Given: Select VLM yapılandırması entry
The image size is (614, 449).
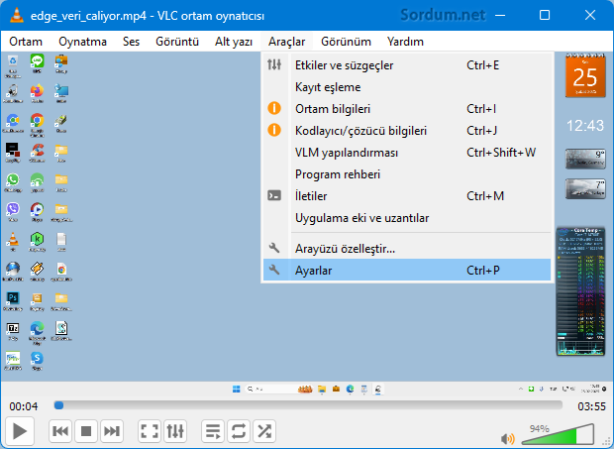Looking at the screenshot, I should click(x=407, y=153).
